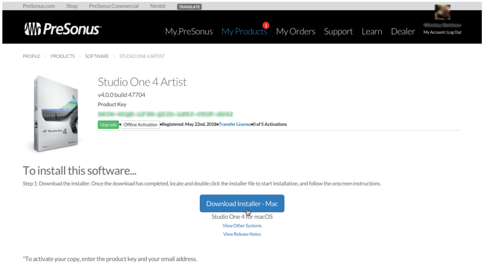This screenshot has height=266, width=483.
Task: Click STUDIO ONE 4 ARTIST breadcrumb
Action: point(142,56)
